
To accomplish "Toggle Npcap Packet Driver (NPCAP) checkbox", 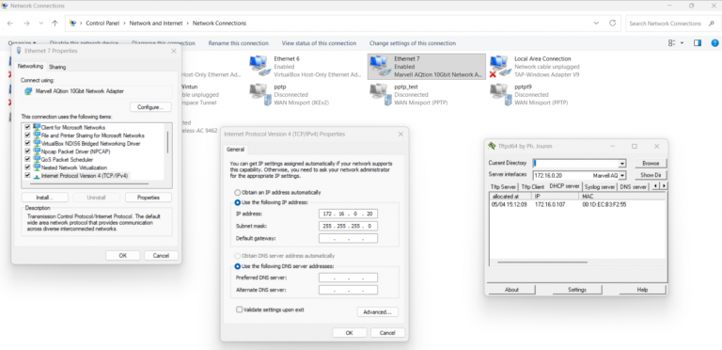I will [x=27, y=151].
